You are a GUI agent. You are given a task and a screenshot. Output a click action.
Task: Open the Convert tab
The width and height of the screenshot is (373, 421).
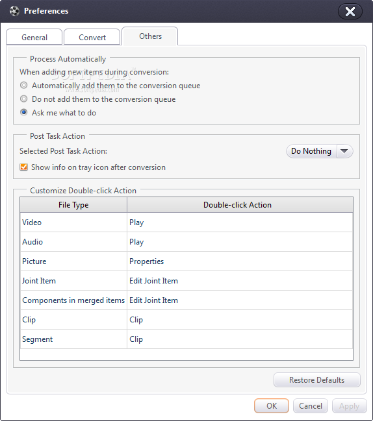92,37
